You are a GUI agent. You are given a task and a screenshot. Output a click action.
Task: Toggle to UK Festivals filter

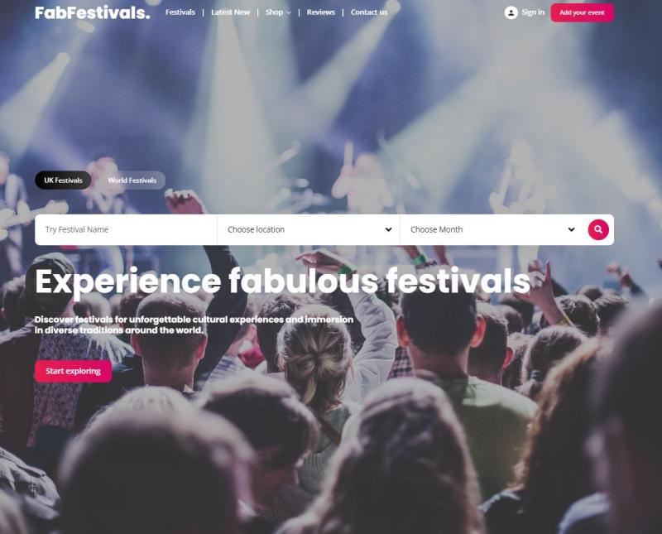pos(63,180)
